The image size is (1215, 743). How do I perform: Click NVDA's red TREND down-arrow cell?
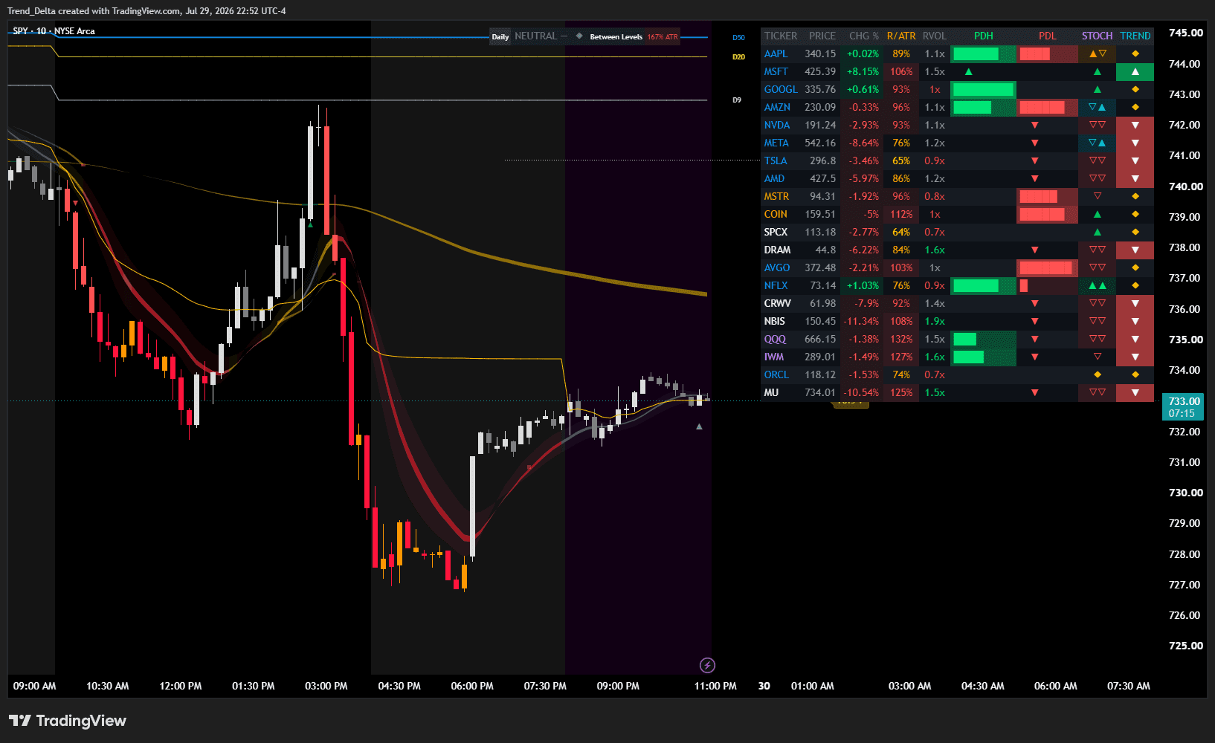[x=1135, y=126]
